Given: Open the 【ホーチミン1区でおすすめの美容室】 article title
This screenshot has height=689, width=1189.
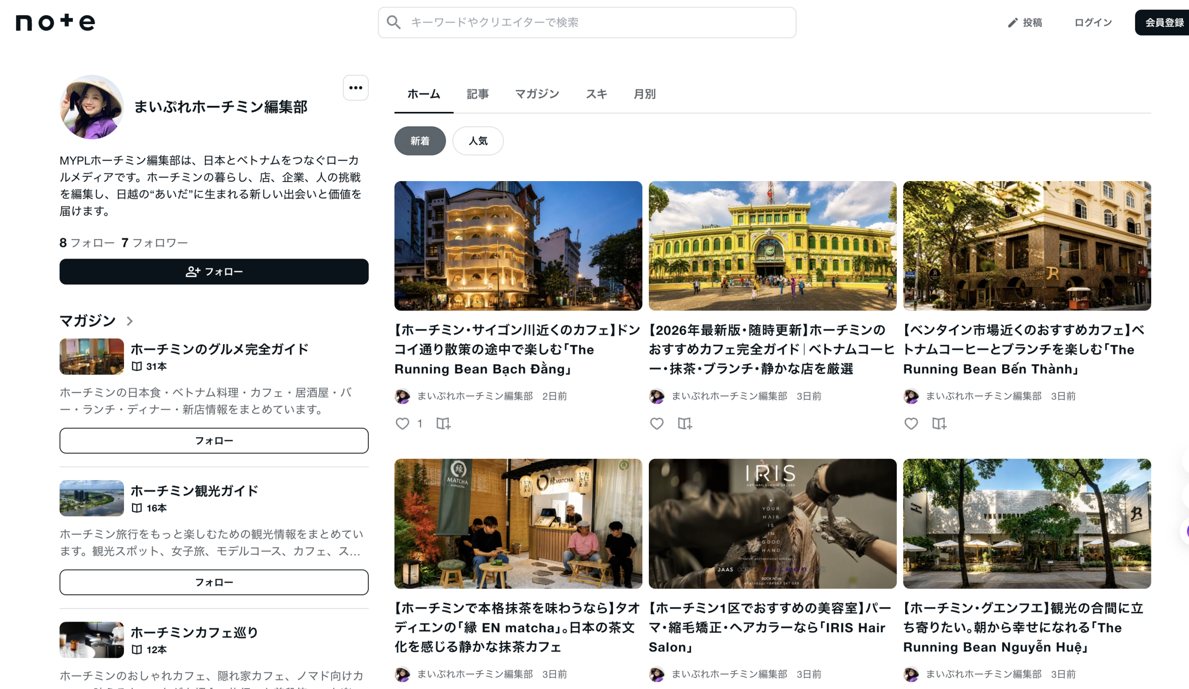Looking at the screenshot, I should click(770, 628).
